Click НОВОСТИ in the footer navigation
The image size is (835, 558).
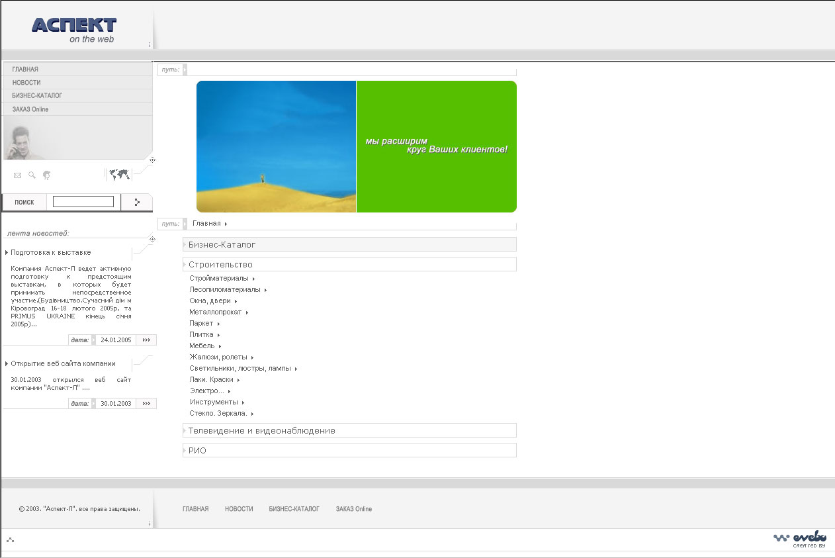239,509
